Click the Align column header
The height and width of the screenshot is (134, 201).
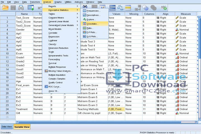[166, 14]
